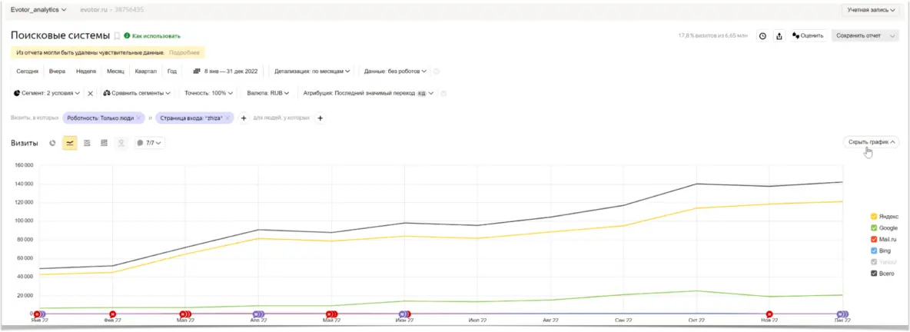This screenshot has height=332, width=910.
Task: Open the Валюта: RUB dropdown
Action: 267,93
